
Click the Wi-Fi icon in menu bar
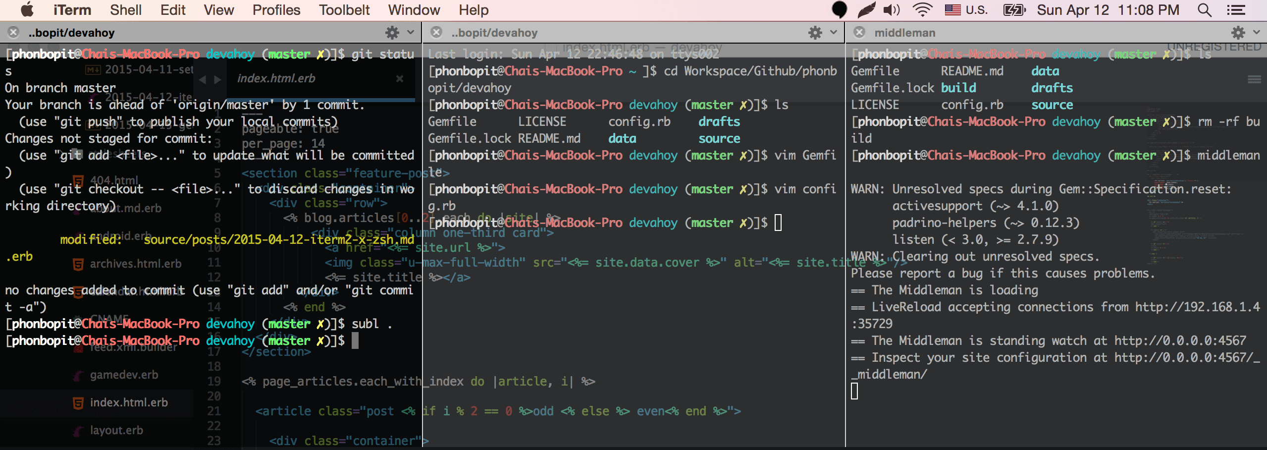(x=922, y=9)
